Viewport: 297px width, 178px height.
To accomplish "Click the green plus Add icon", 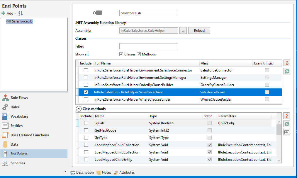I will coord(3,13).
